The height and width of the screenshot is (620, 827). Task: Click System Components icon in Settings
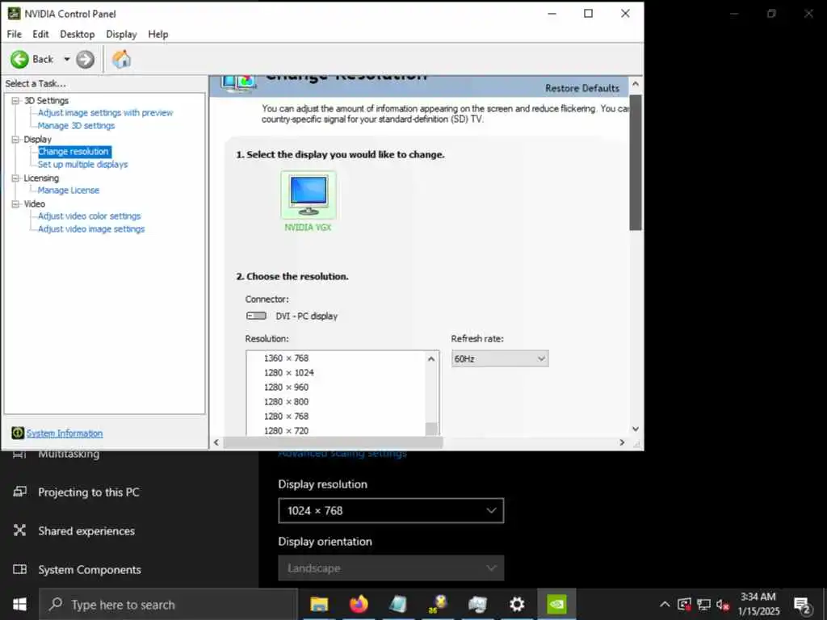[19, 569]
